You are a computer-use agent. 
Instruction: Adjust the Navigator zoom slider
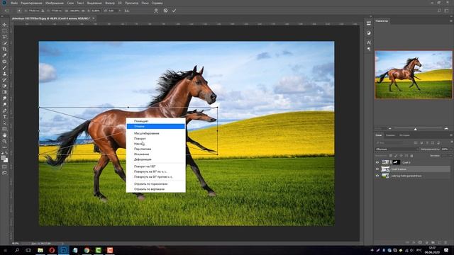(415, 129)
